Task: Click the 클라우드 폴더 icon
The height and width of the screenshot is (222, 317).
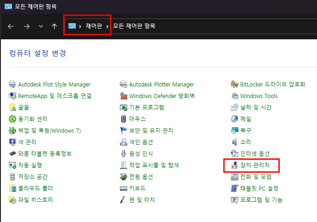Action: [12, 188]
